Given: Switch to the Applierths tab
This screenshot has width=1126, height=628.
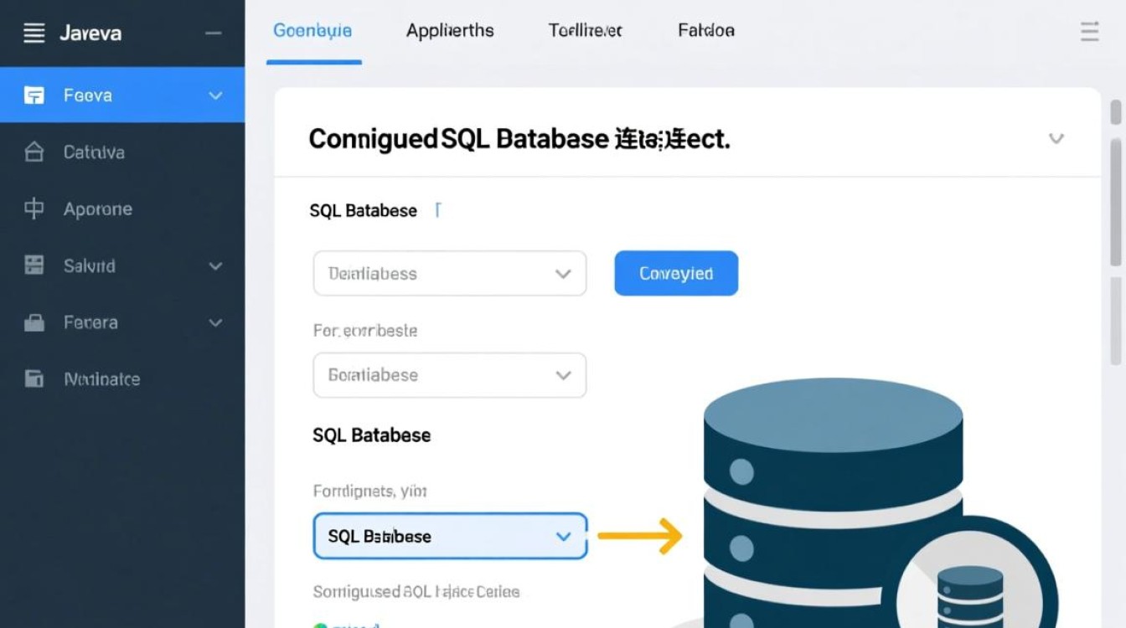Looking at the screenshot, I should tap(449, 30).
